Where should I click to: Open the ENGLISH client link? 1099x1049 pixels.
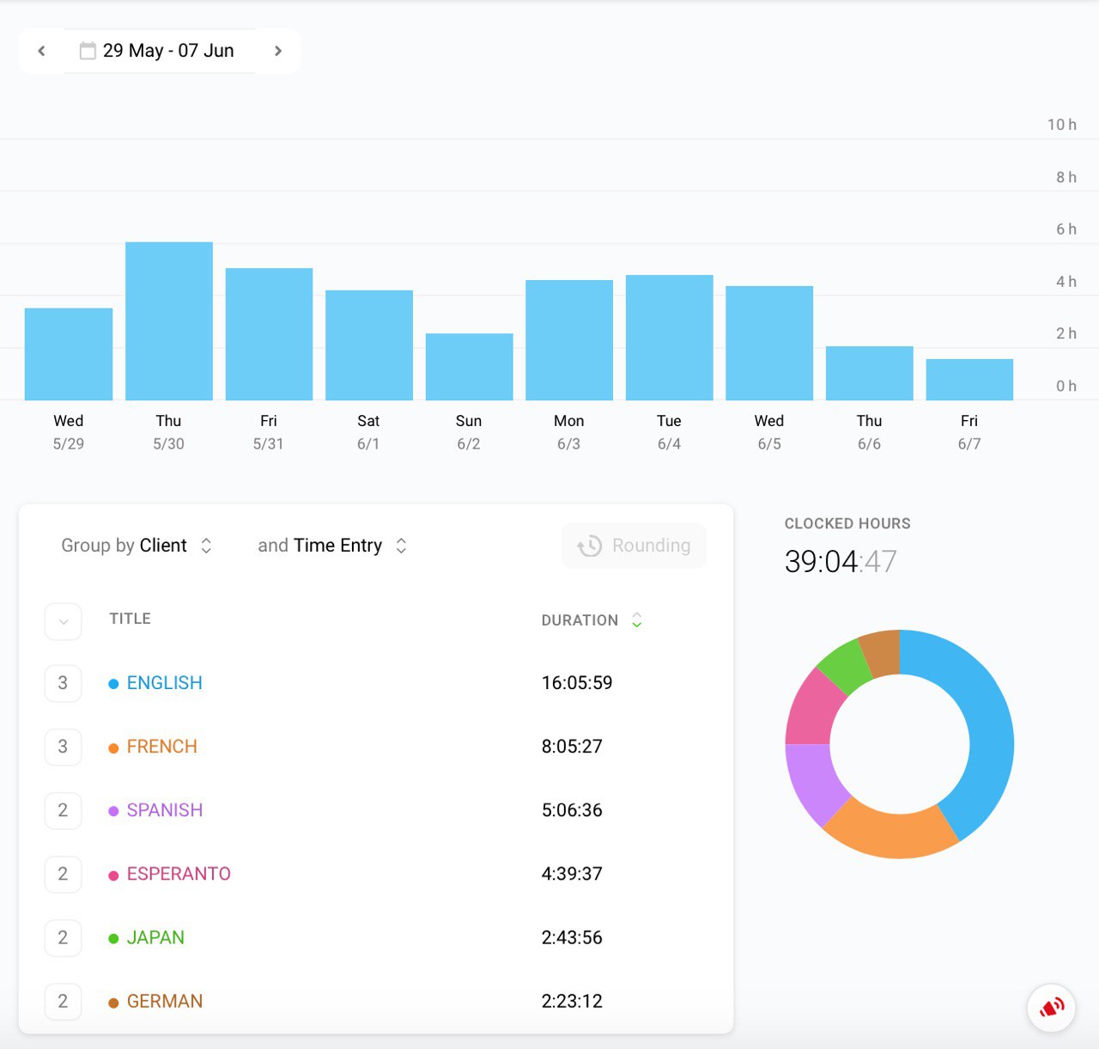point(165,683)
